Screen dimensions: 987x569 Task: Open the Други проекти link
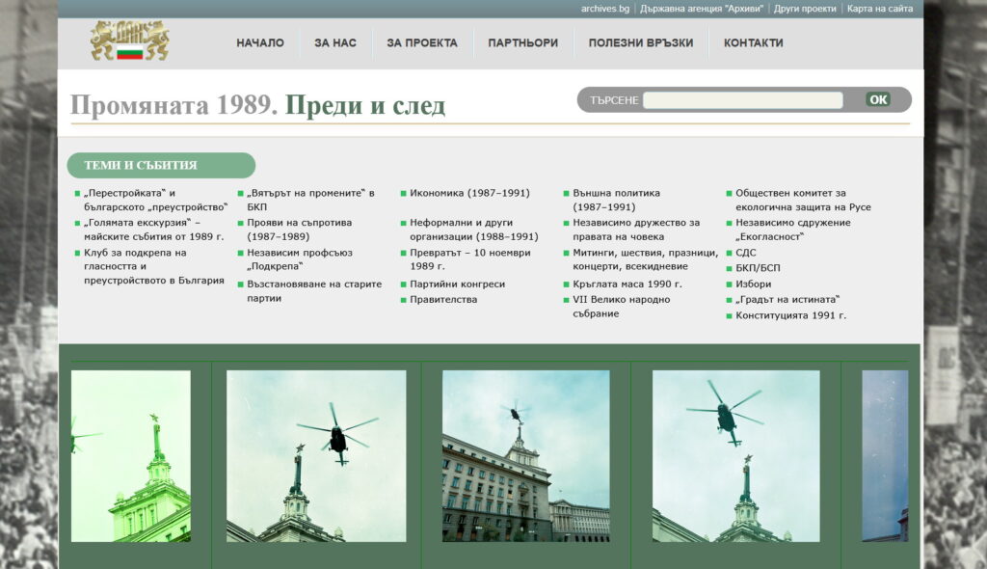coord(805,9)
